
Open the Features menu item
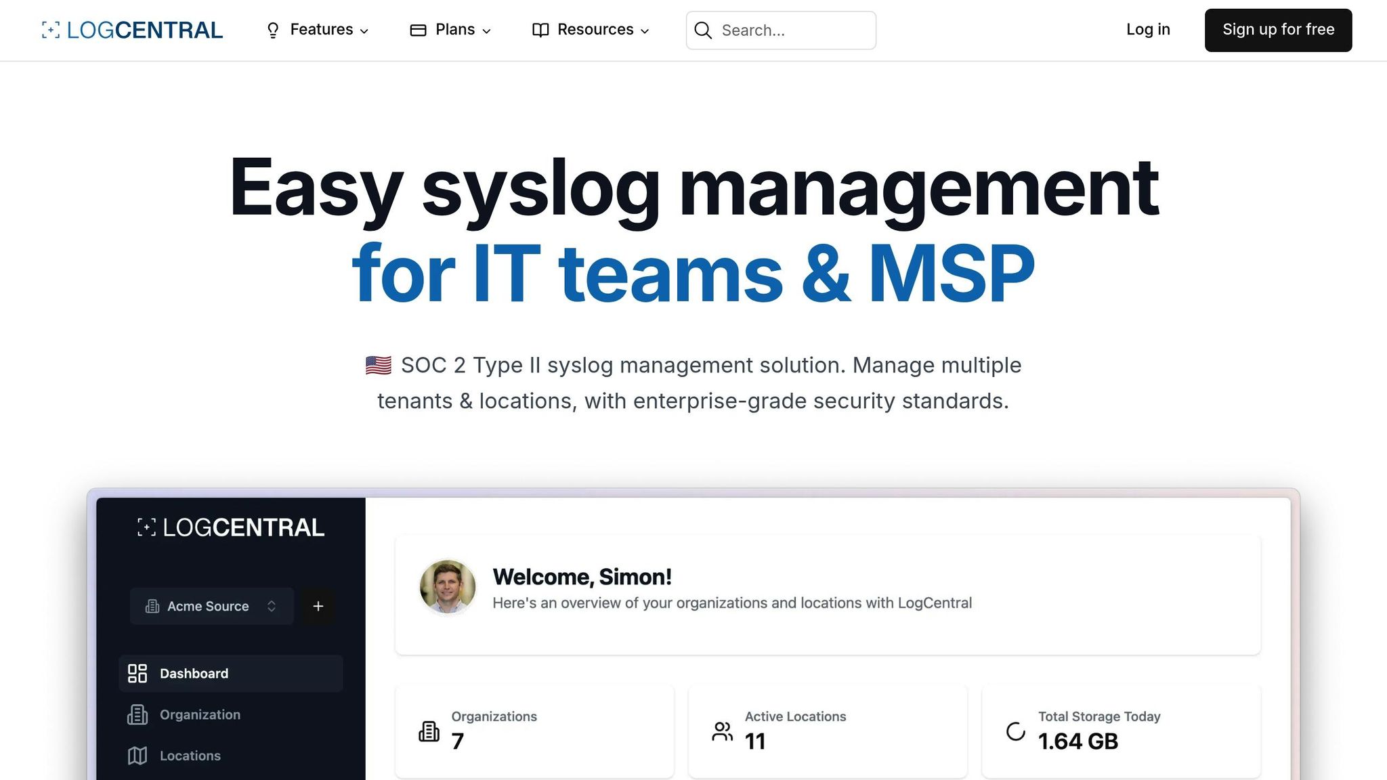tap(321, 30)
